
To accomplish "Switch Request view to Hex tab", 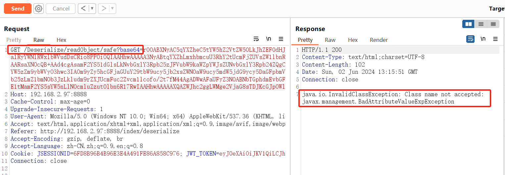I will pos(61,40).
